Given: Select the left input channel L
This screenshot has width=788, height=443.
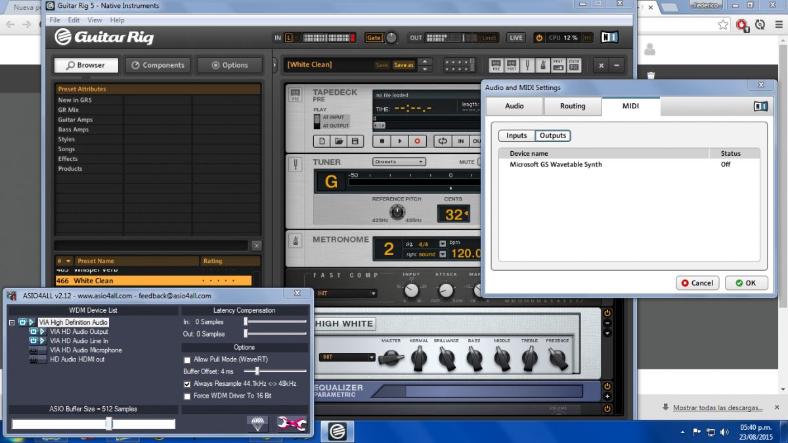Looking at the screenshot, I should 289,37.
